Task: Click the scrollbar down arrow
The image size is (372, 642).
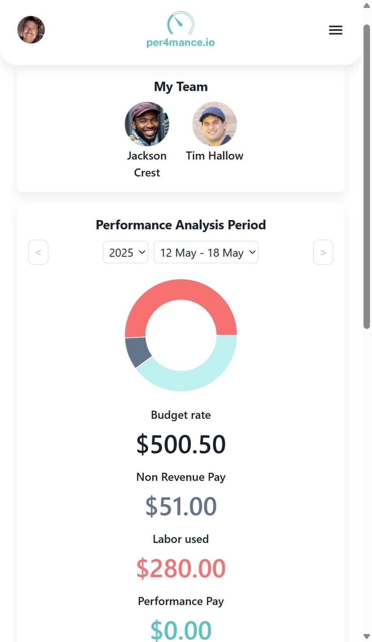Action: pos(367,636)
